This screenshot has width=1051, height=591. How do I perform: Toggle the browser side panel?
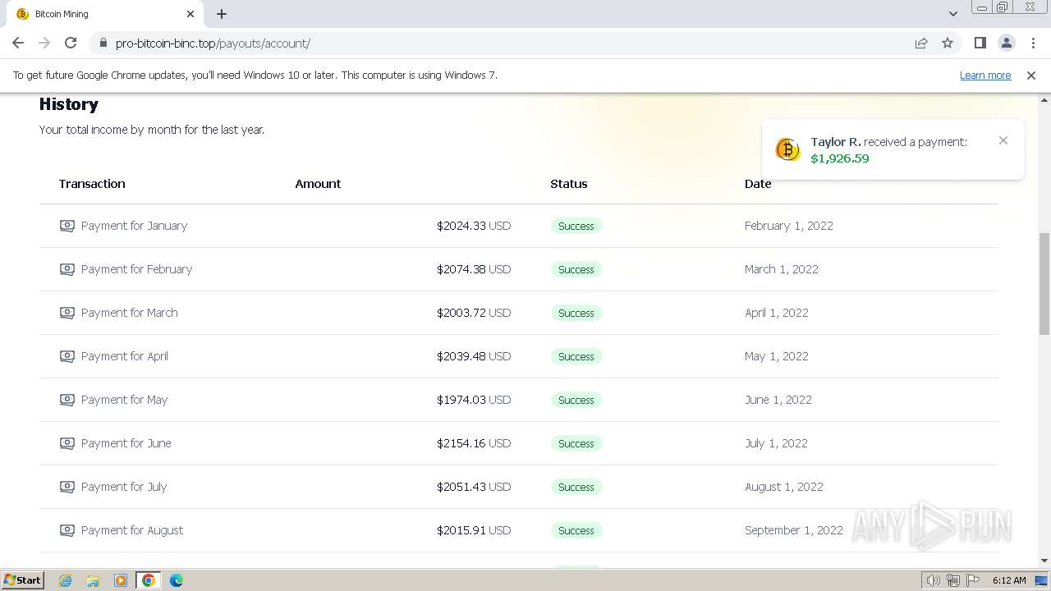click(980, 43)
